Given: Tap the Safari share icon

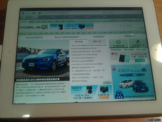Looking at the screenshot, I should 39,13.
